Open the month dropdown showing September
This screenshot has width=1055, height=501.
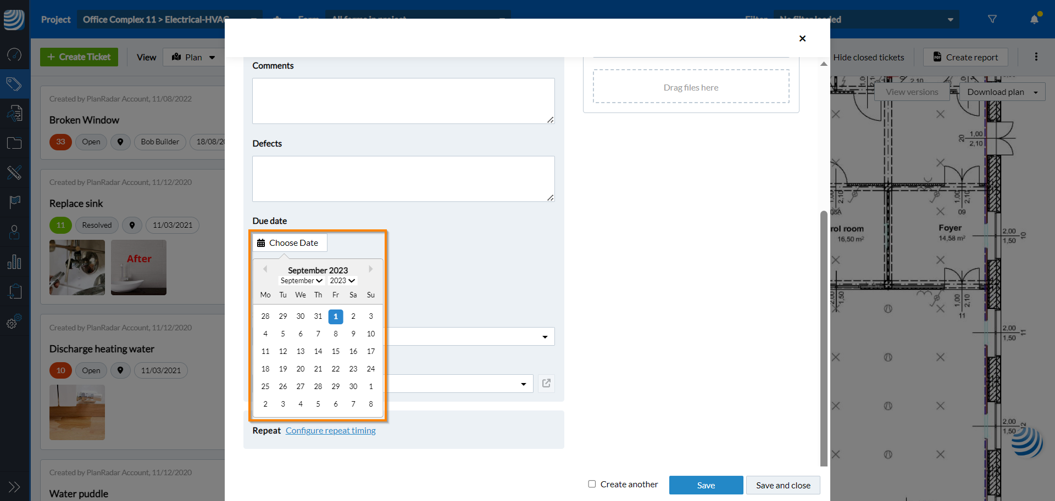tap(301, 281)
